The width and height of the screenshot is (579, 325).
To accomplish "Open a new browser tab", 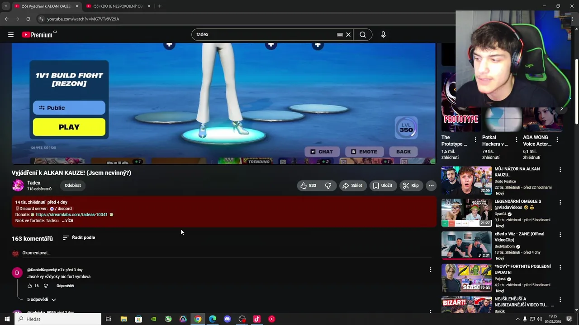I will pos(160,6).
